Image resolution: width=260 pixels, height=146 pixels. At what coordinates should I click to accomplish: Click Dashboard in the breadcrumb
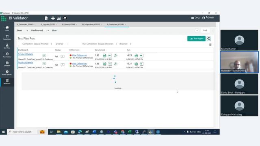pyautogui.click(x=37, y=30)
